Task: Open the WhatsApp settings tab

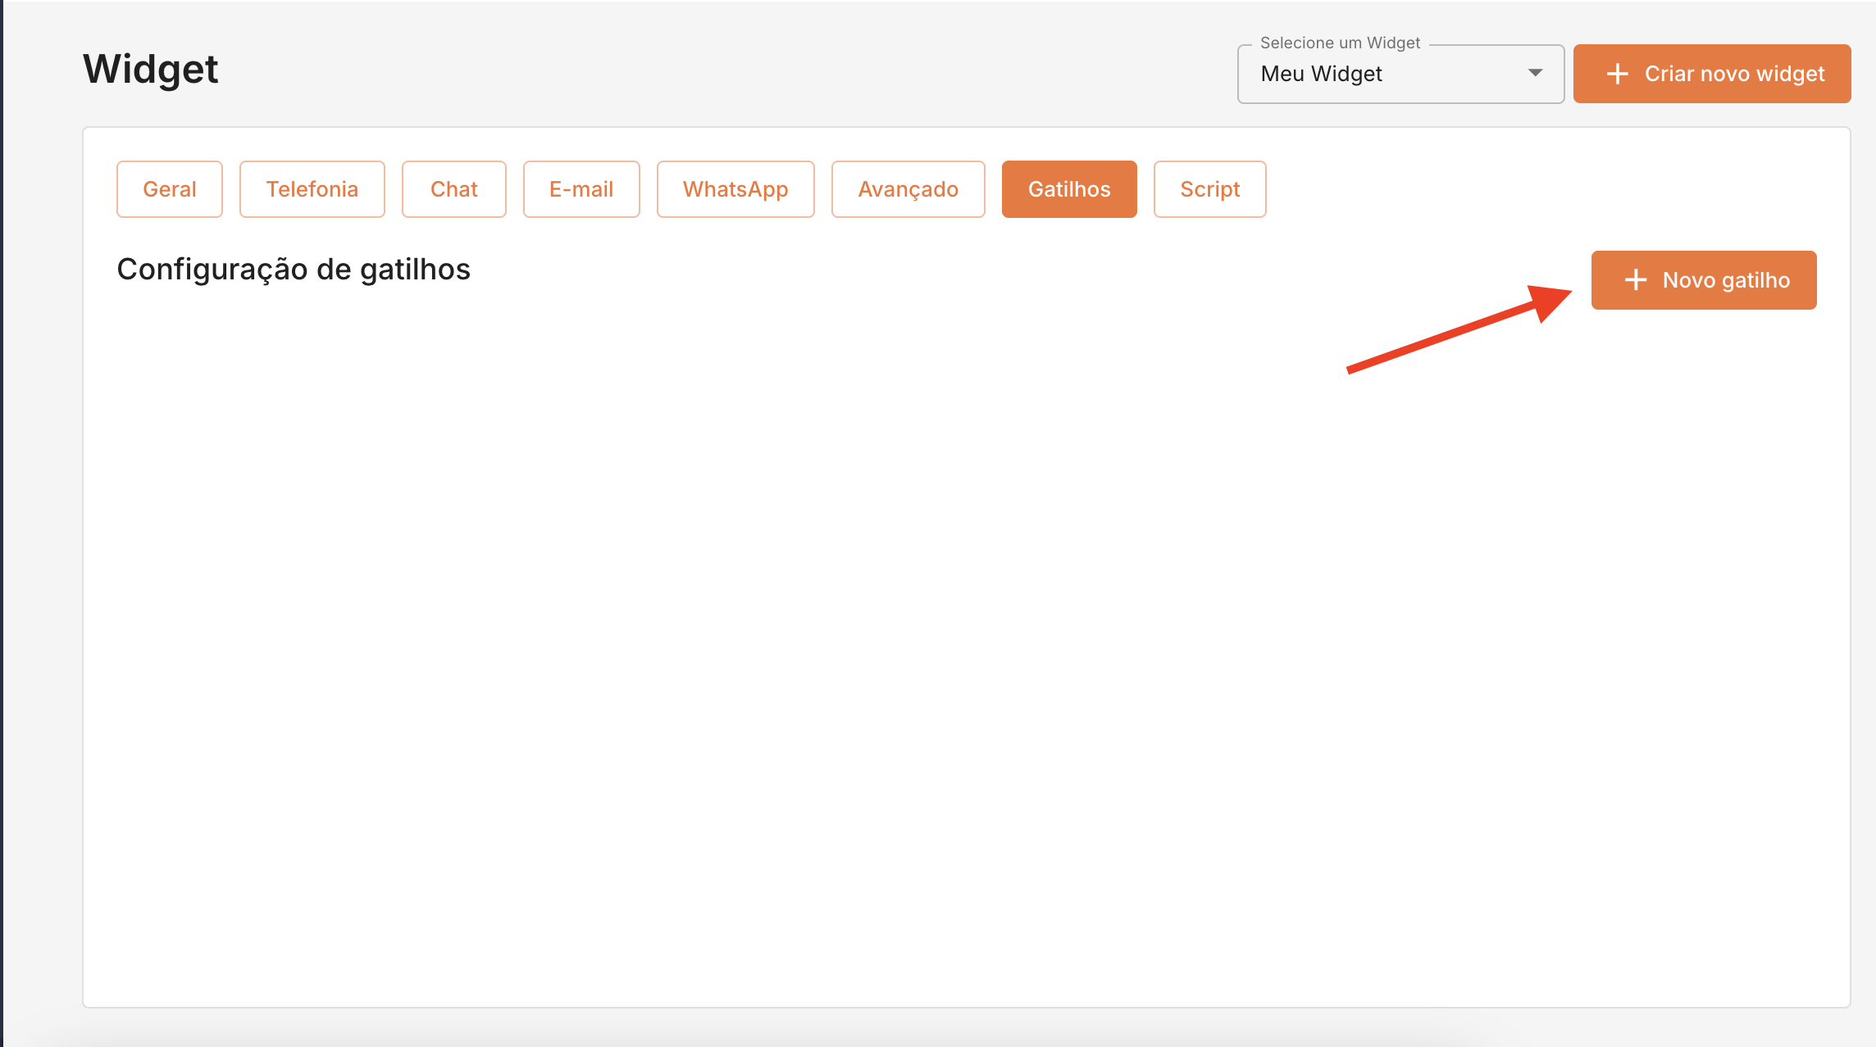Action: [x=735, y=189]
